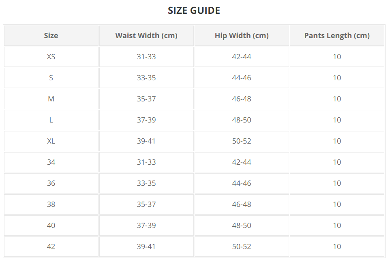
Task: Select the XL size cell
Action: [x=51, y=141]
